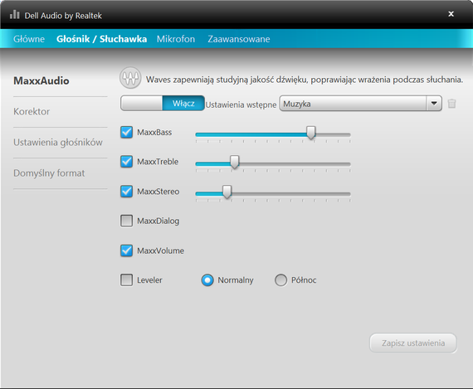This screenshot has width=473, height=389.
Task: Open the Ustawienia wstępne preset dropdown arrow
Action: point(434,104)
